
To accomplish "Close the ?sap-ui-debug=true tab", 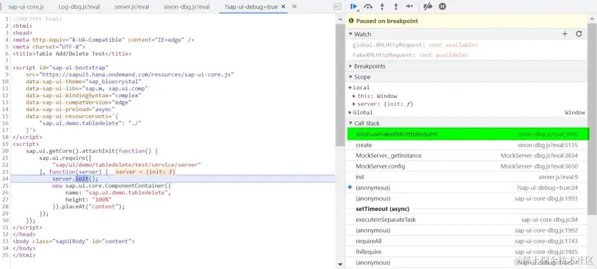I will (x=284, y=7).
